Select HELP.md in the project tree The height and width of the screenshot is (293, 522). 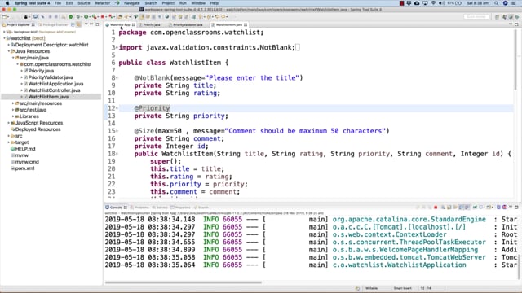25,149
